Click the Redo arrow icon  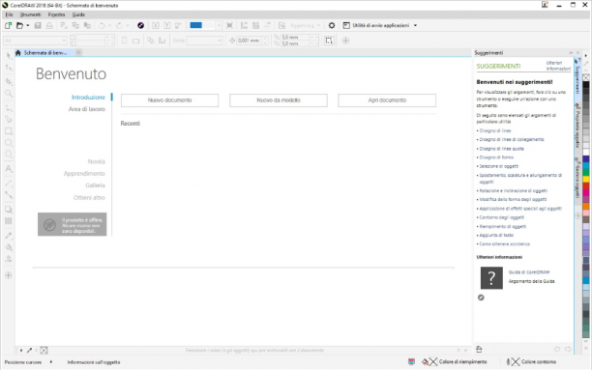coord(119,26)
